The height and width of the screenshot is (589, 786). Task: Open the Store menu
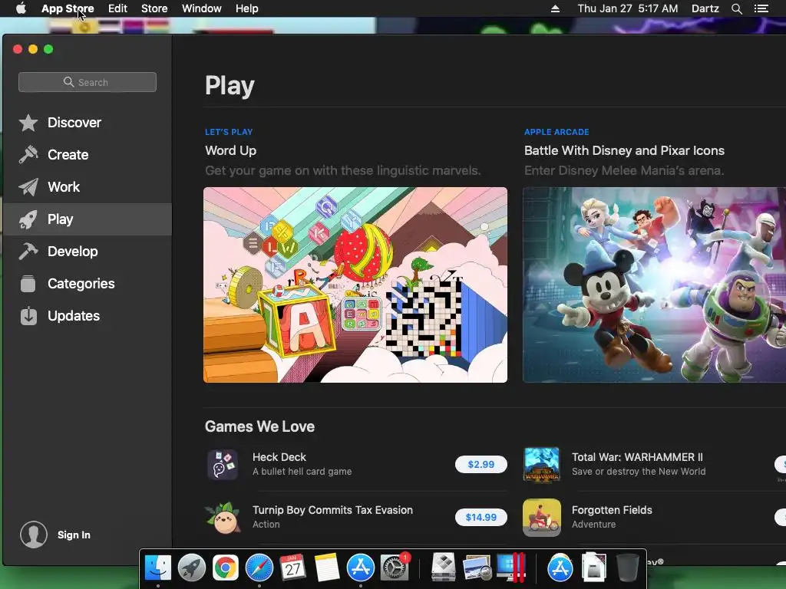click(x=154, y=8)
